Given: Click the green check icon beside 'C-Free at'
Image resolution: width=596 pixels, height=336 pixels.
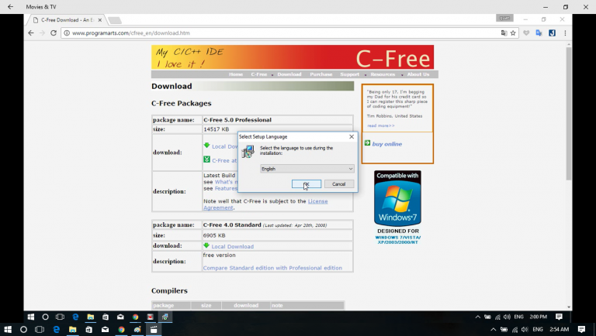Looking at the screenshot, I should [206, 159].
